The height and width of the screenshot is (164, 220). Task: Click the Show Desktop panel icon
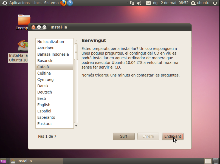[3, 161]
